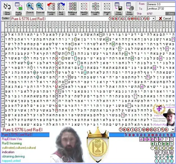Open the Proximity rank tool
The width and height of the screenshot is (176, 164).
(x=95, y=7)
